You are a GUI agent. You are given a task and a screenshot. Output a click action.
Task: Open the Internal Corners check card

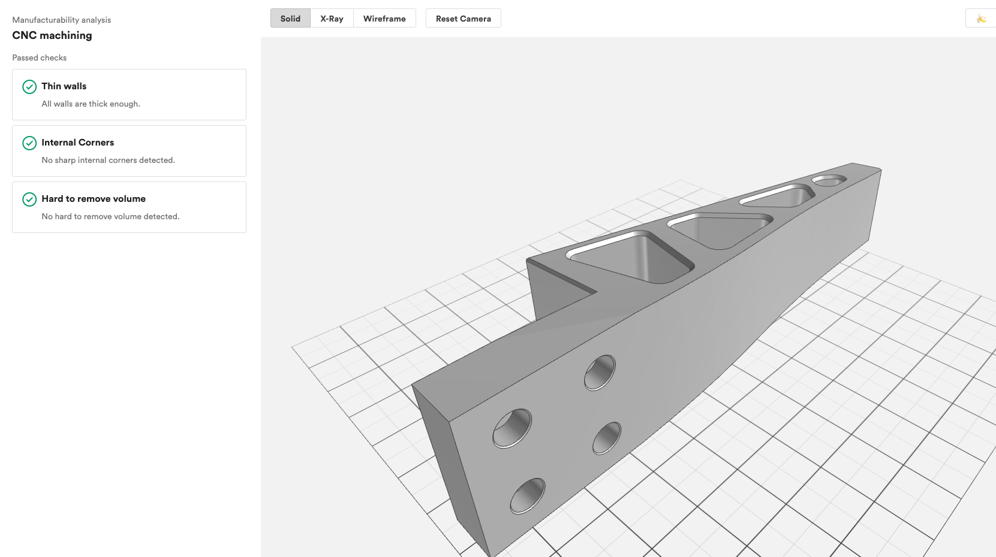click(129, 151)
